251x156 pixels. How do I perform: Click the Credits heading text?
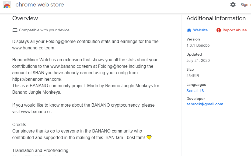[19, 124]
